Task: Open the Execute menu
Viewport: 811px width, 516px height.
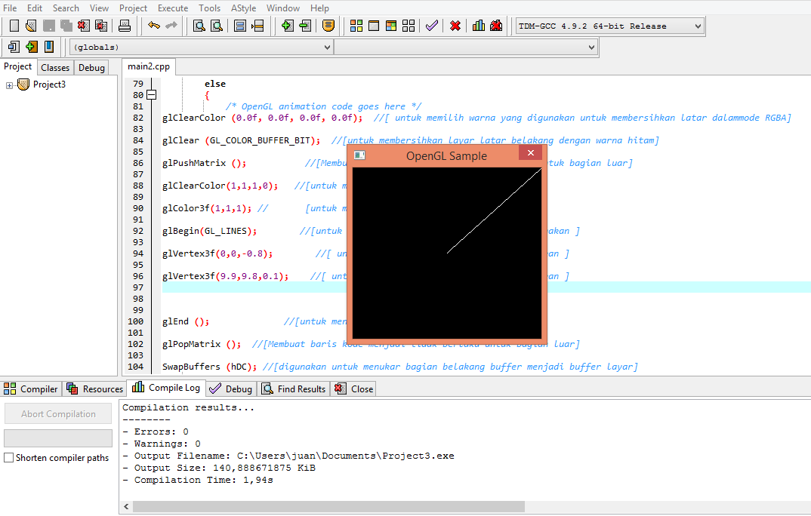Action: click(x=174, y=8)
